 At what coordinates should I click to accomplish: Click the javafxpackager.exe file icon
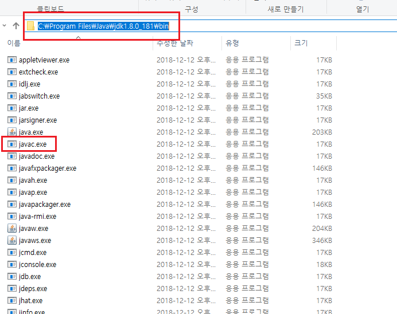(12, 168)
